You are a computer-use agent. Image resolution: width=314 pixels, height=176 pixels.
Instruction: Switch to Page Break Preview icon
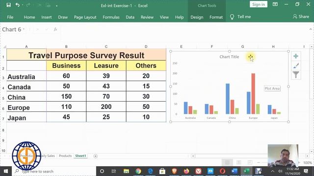[250, 162]
